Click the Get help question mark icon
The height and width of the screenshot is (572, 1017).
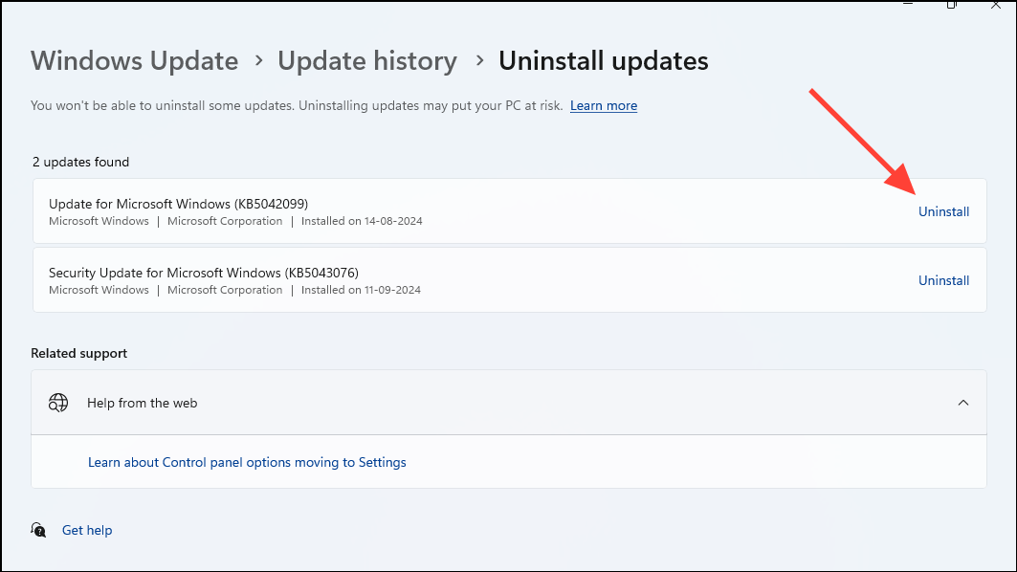point(38,530)
